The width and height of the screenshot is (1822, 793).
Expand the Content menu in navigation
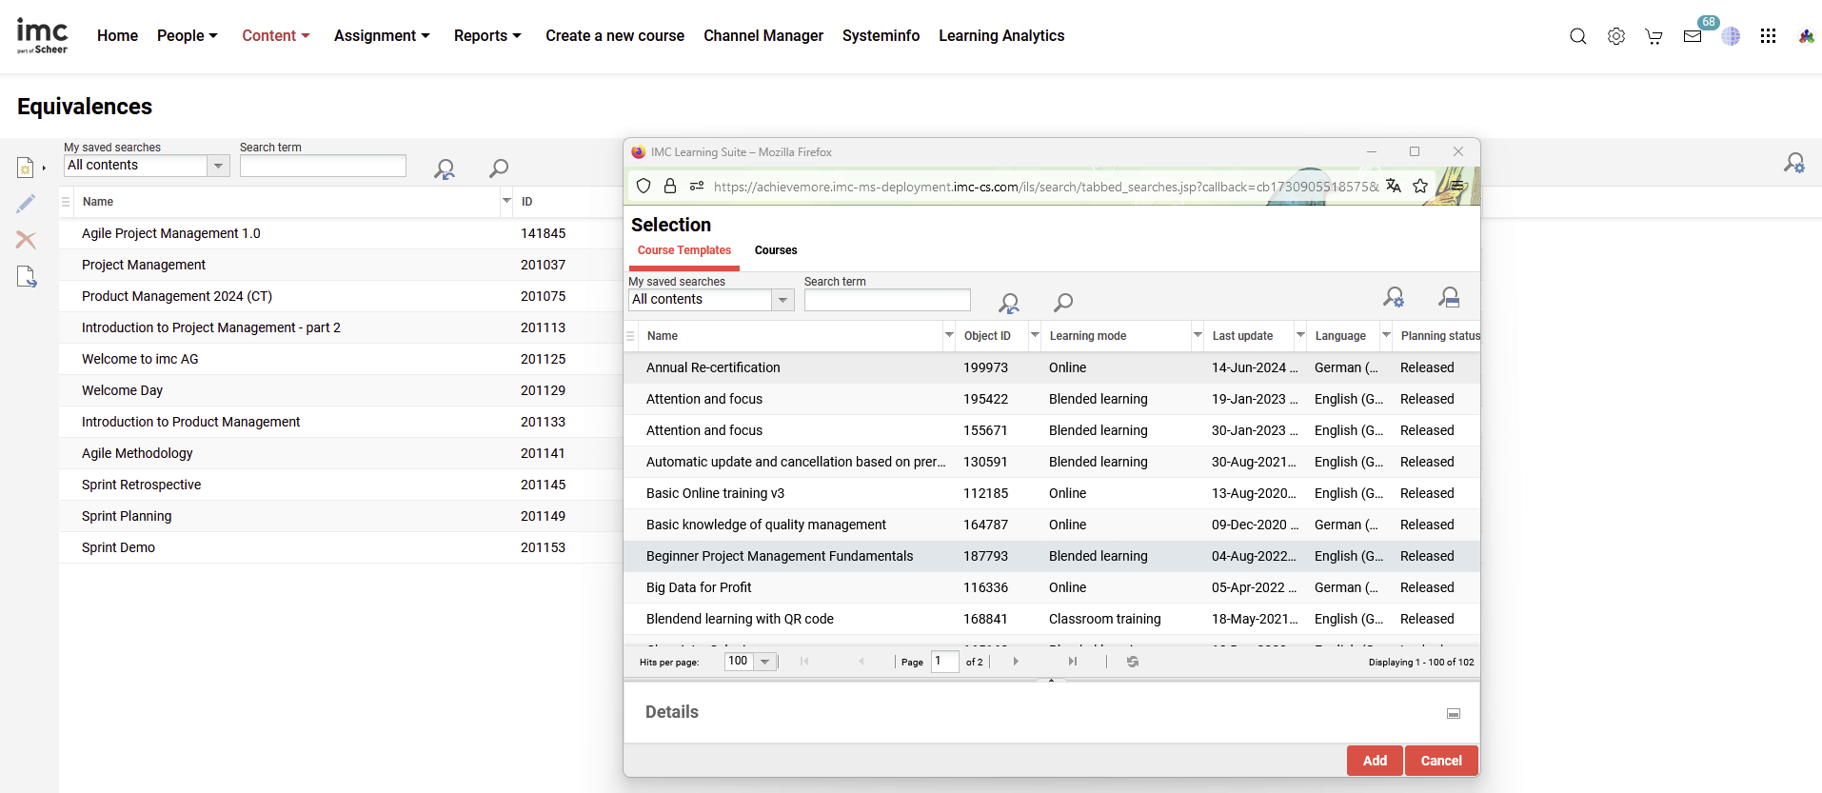click(275, 36)
